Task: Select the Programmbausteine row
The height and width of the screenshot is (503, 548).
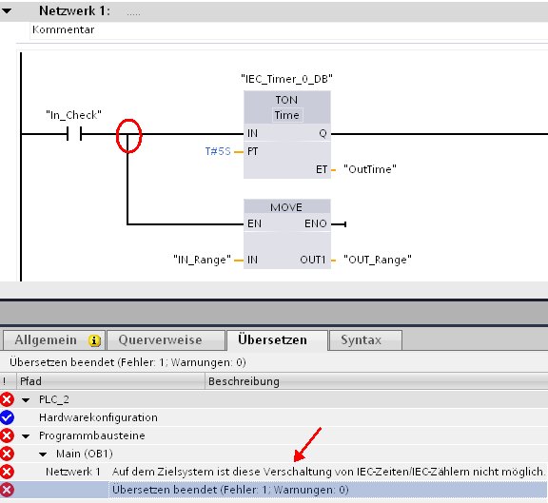Action: click(x=274, y=435)
